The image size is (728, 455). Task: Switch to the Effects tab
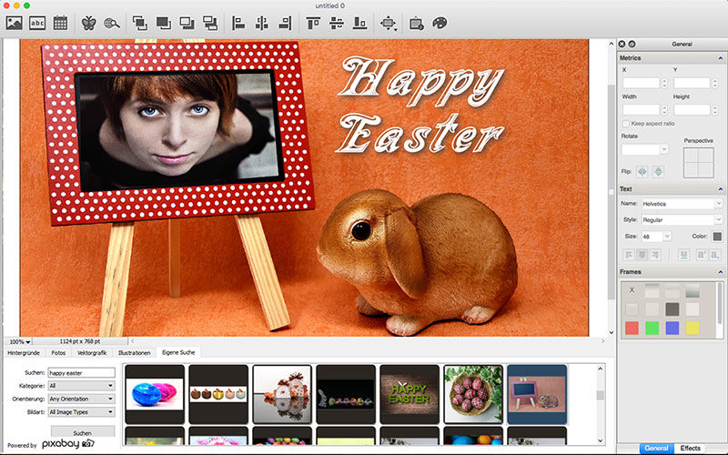(x=690, y=449)
